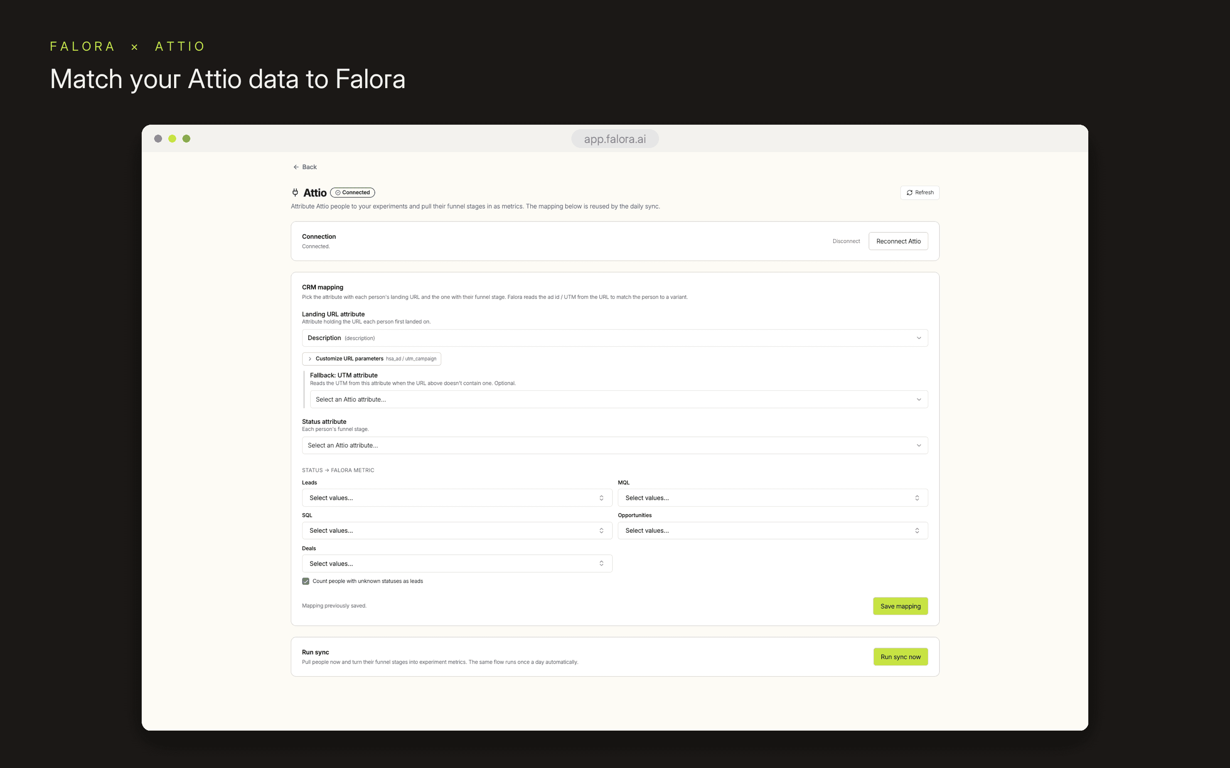Expand Customize URL parameters section
The width and height of the screenshot is (1230, 768).
coord(371,359)
